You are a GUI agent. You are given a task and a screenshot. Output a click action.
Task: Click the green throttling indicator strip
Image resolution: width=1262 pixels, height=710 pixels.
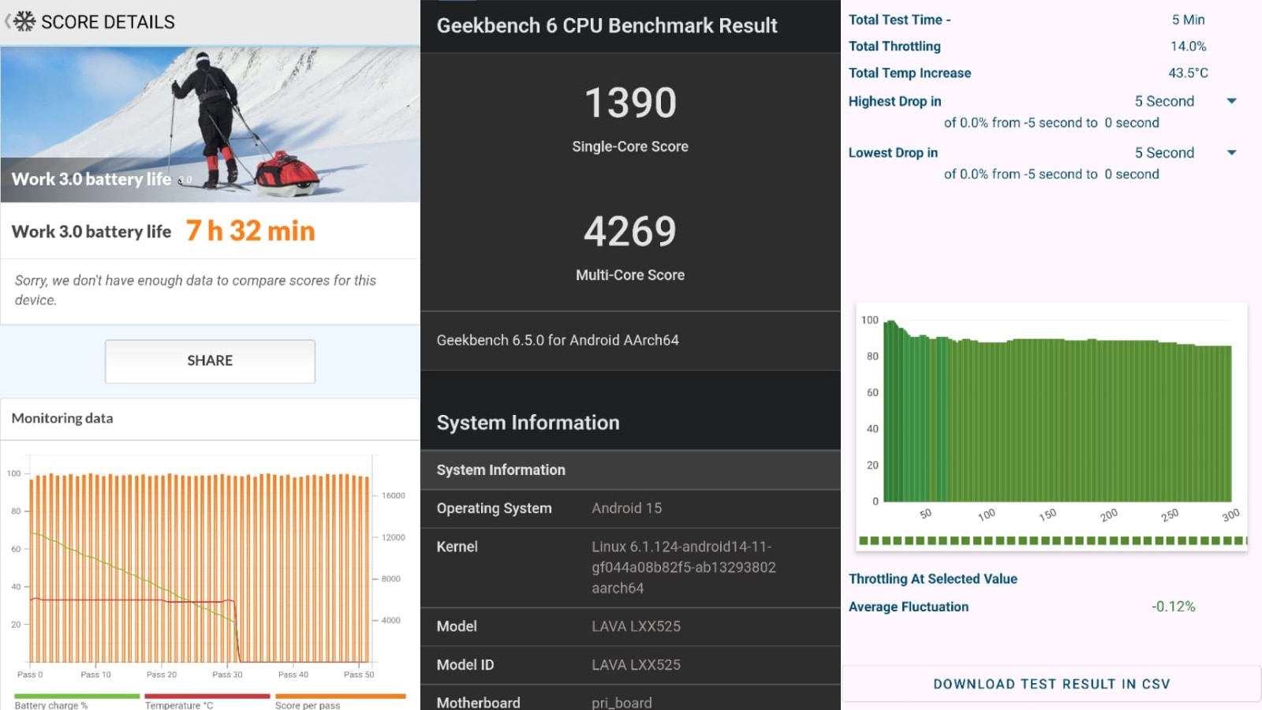pos(1051,540)
